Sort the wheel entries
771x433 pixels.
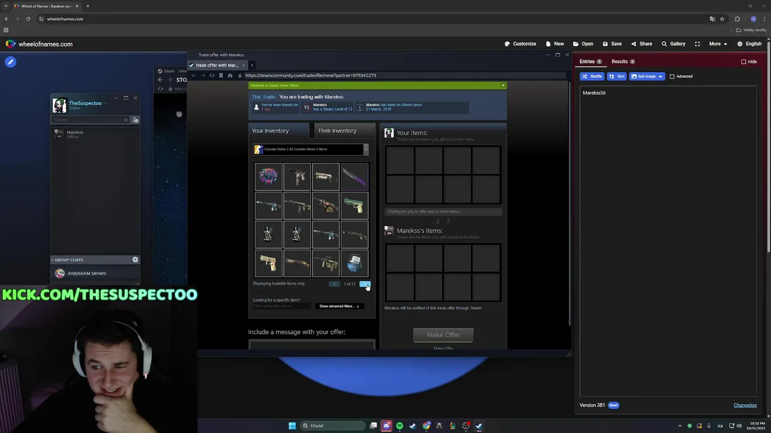click(x=617, y=76)
